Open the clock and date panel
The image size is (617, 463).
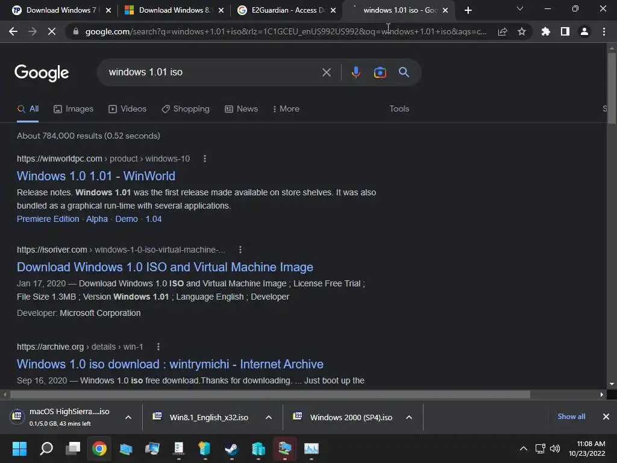point(587,449)
